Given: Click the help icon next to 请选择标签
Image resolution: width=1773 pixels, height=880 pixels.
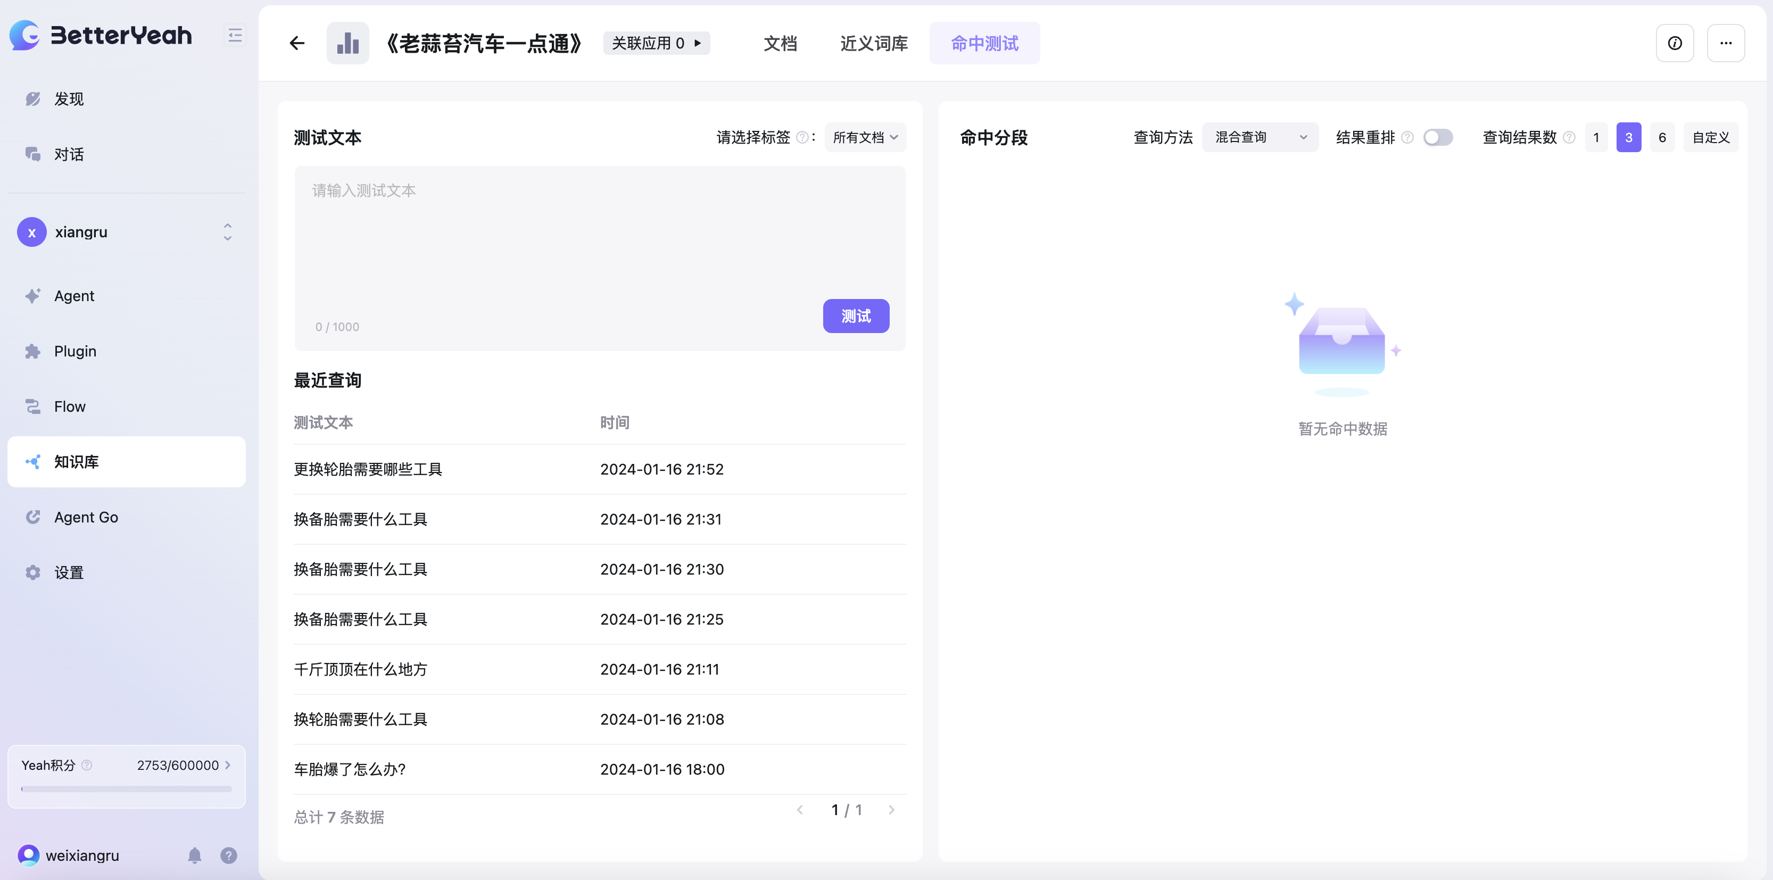Looking at the screenshot, I should 802,138.
